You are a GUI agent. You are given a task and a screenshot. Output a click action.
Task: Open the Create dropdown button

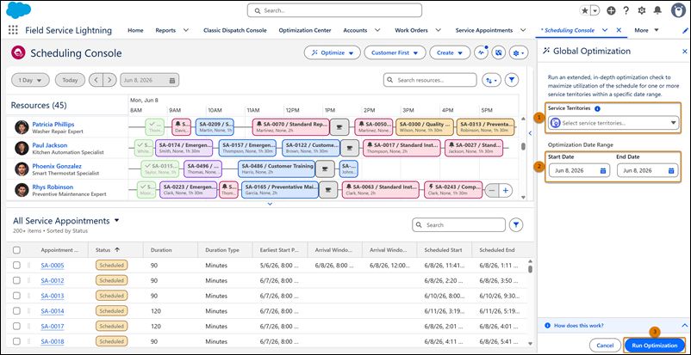[x=450, y=52]
